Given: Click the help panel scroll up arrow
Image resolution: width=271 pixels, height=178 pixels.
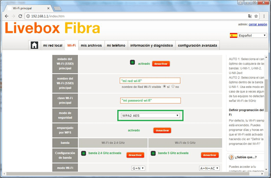Looking at the screenshot, I should tap(266, 57).
